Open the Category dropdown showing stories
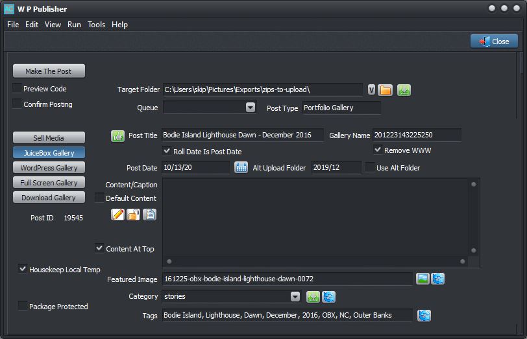527x339 pixels. [295, 297]
